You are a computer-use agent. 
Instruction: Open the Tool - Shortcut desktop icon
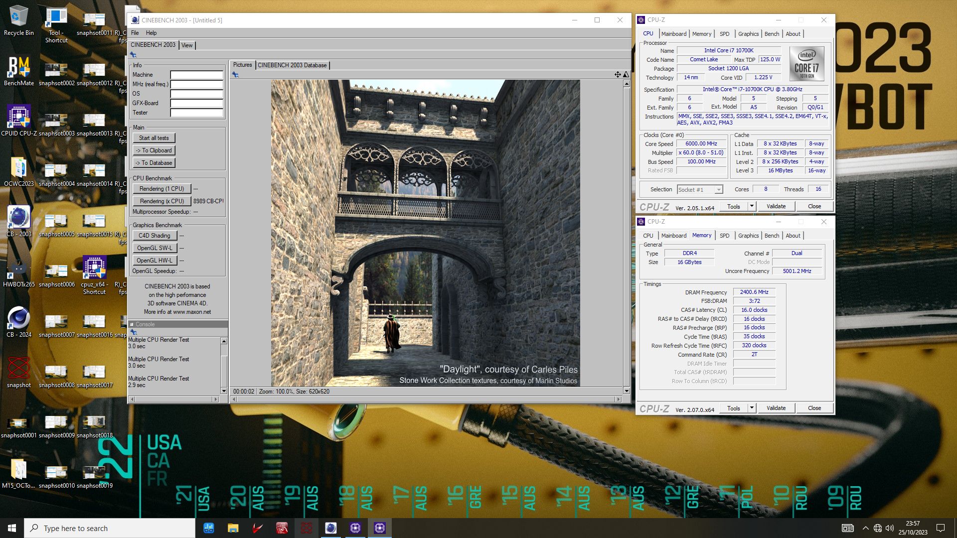tap(56, 24)
